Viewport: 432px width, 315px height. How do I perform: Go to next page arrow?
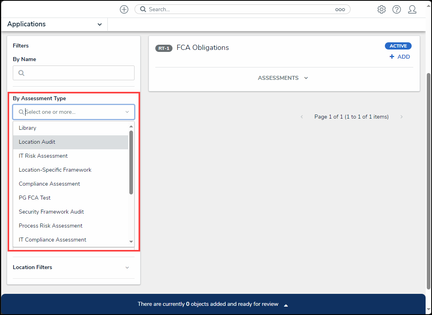coord(401,117)
